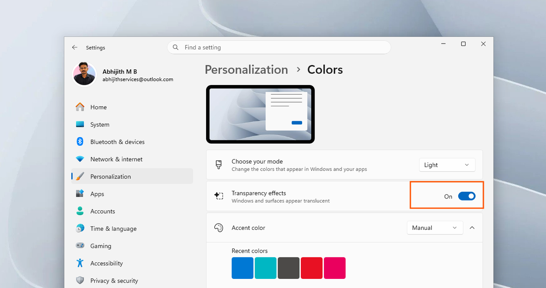Open the Light mode dropdown
The height and width of the screenshot is (288, 546).
click(x=447, y=165)
